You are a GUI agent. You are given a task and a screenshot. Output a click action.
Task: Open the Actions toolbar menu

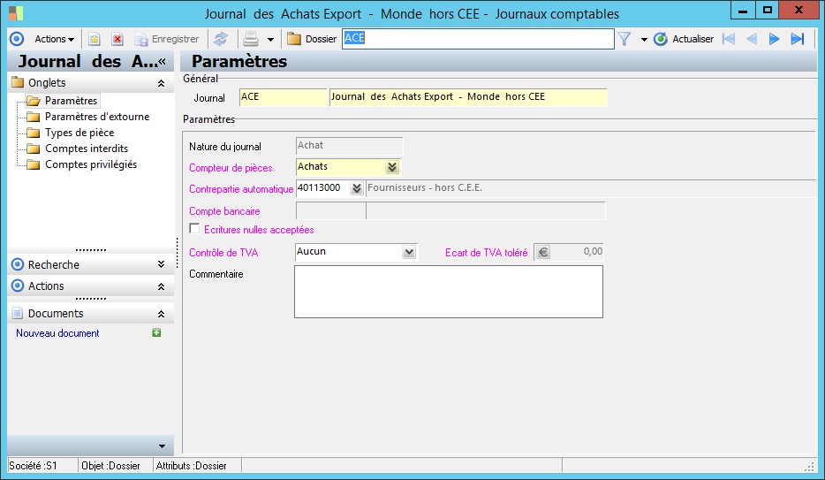54,39
